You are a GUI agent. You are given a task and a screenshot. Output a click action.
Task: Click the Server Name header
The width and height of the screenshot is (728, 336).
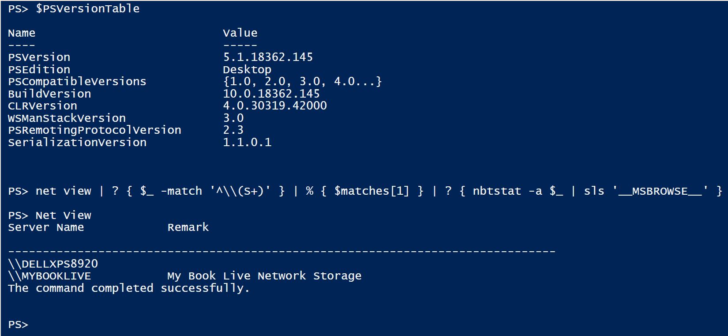pyautogui.click(x=46, y=227)
